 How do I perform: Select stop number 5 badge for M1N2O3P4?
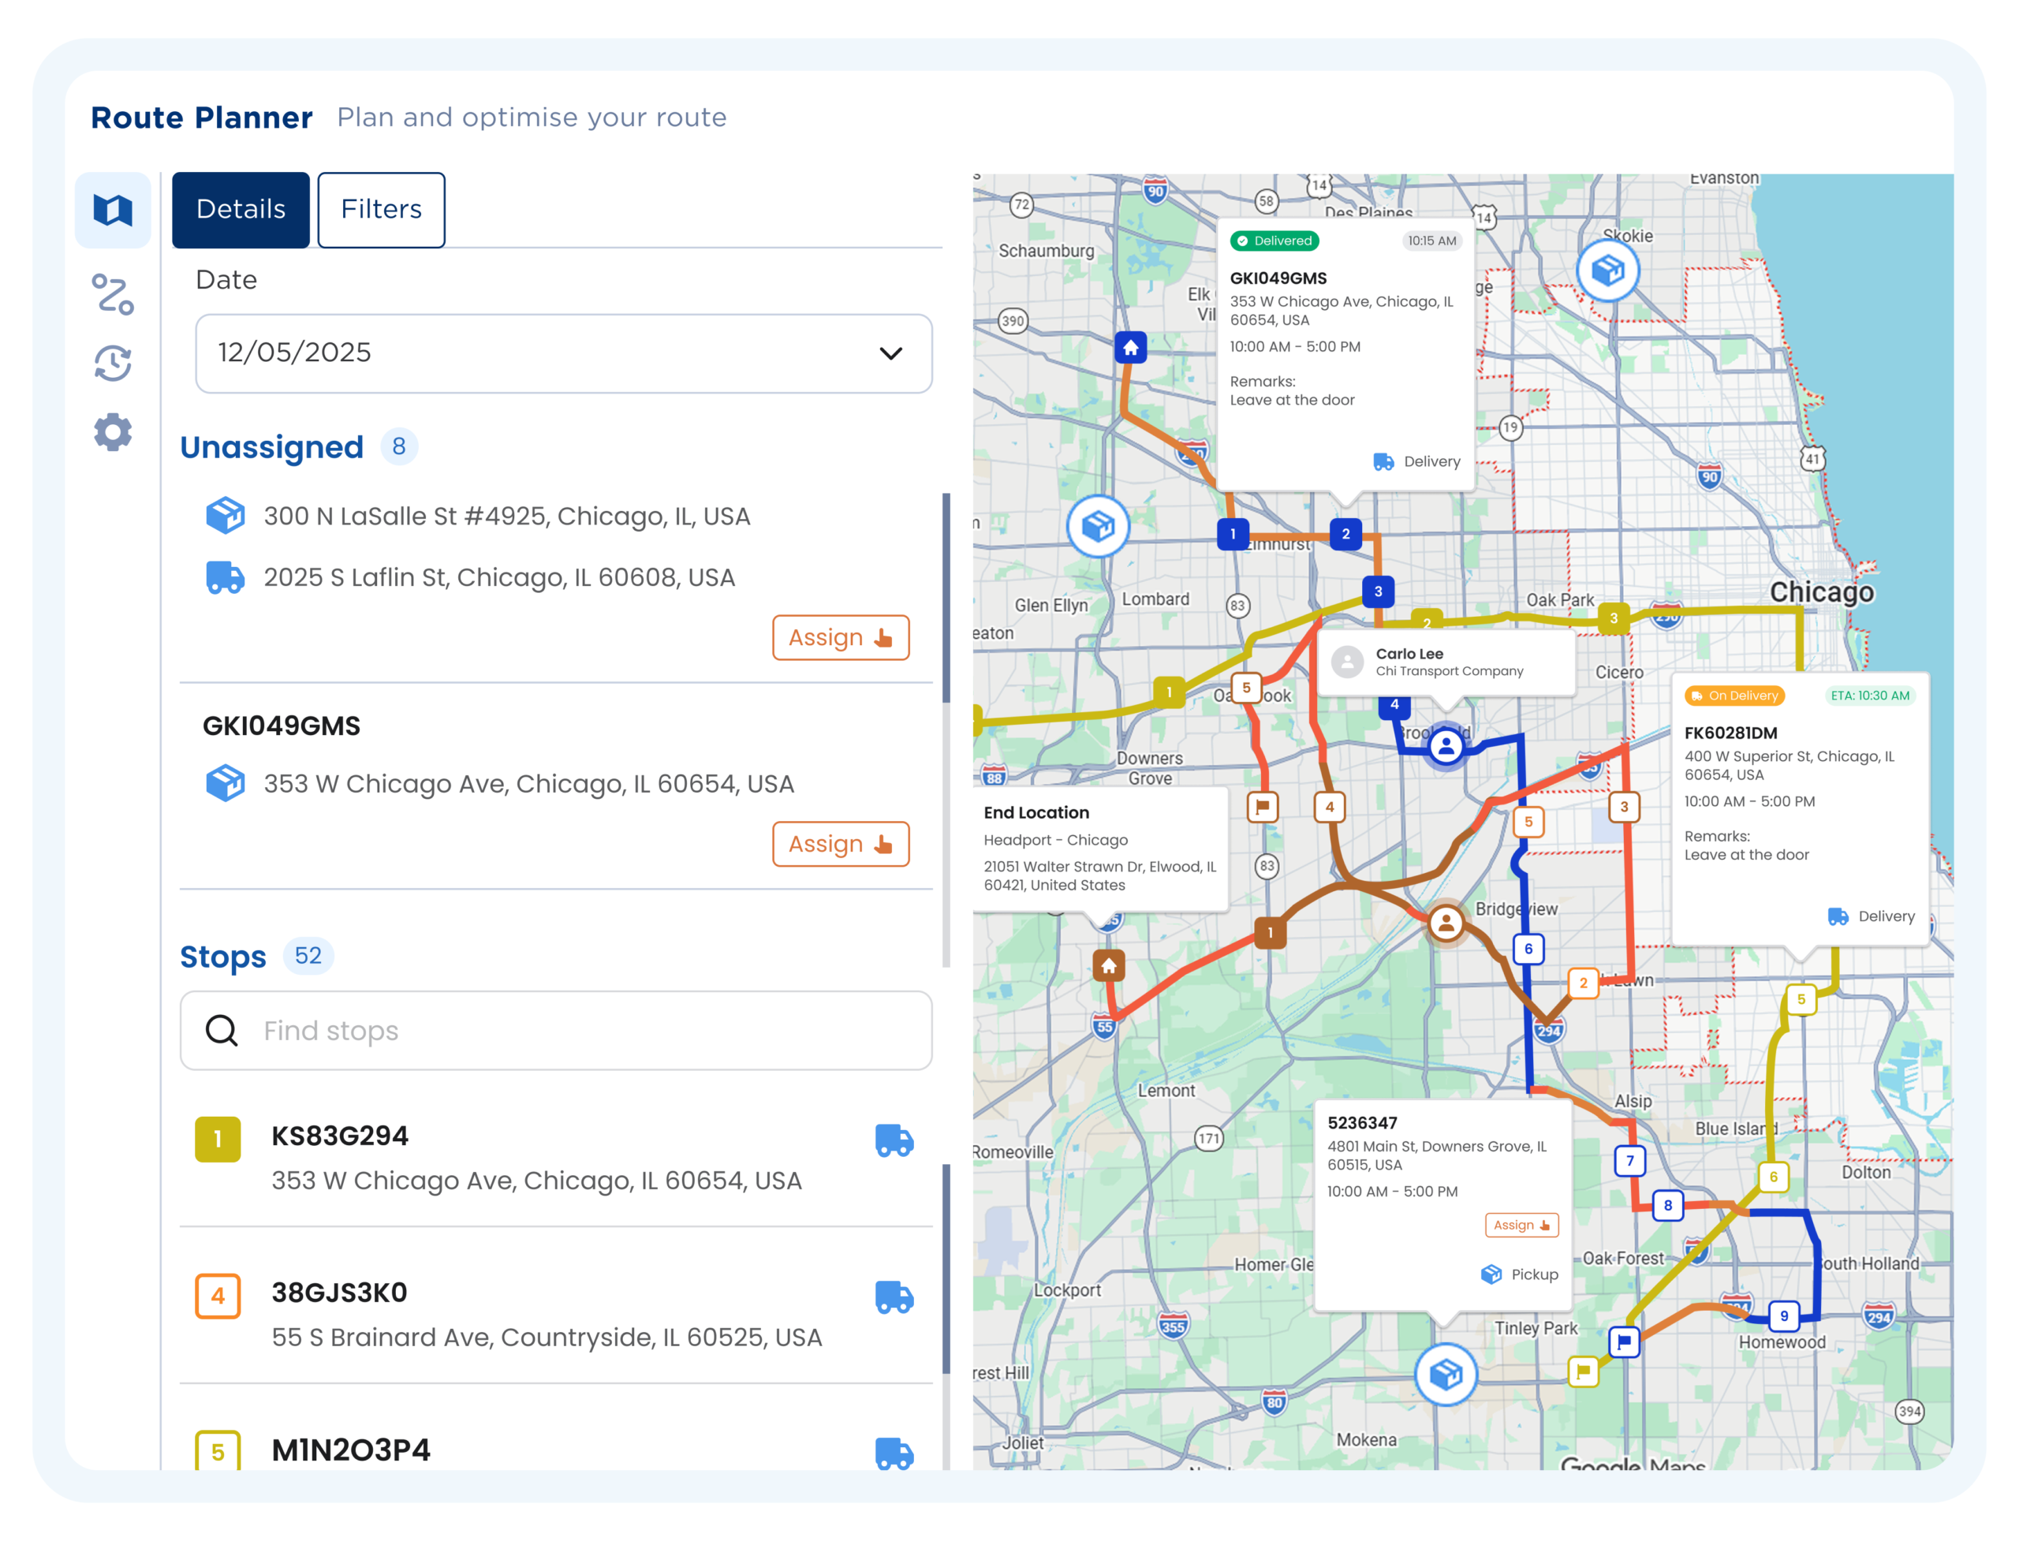point(218,1451)
